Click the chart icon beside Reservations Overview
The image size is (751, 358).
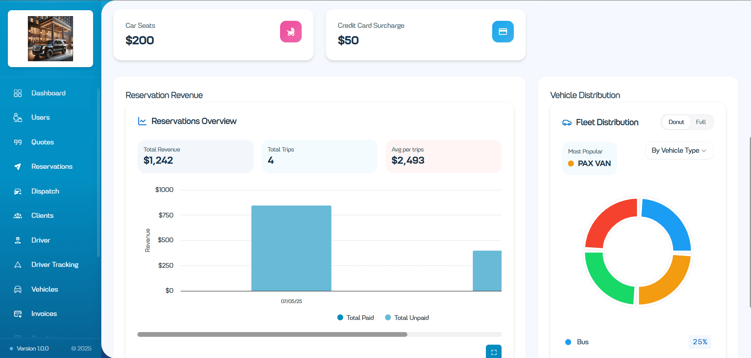tap(142, 121)
